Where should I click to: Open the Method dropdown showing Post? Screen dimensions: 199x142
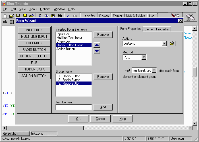[x=144, y=57]
